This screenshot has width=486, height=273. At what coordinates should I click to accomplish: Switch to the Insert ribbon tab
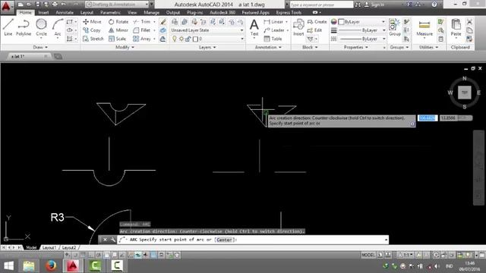43,13
